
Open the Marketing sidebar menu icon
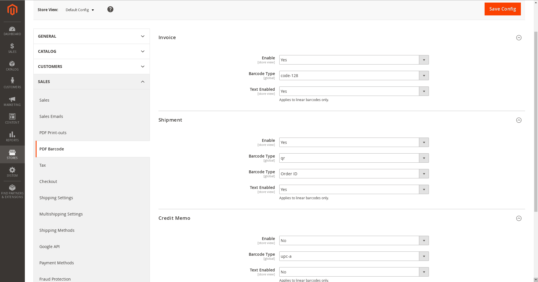pos(12,101)
